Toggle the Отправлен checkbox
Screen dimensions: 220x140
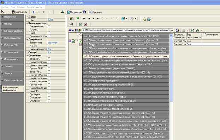(x=49, y=97)
